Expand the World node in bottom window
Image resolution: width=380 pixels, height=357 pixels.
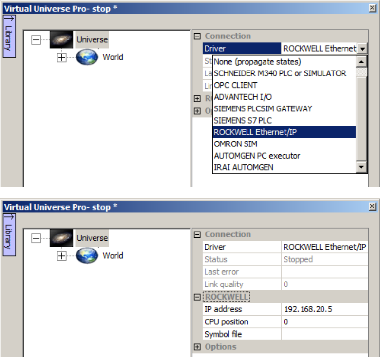[x=61, y=256]
